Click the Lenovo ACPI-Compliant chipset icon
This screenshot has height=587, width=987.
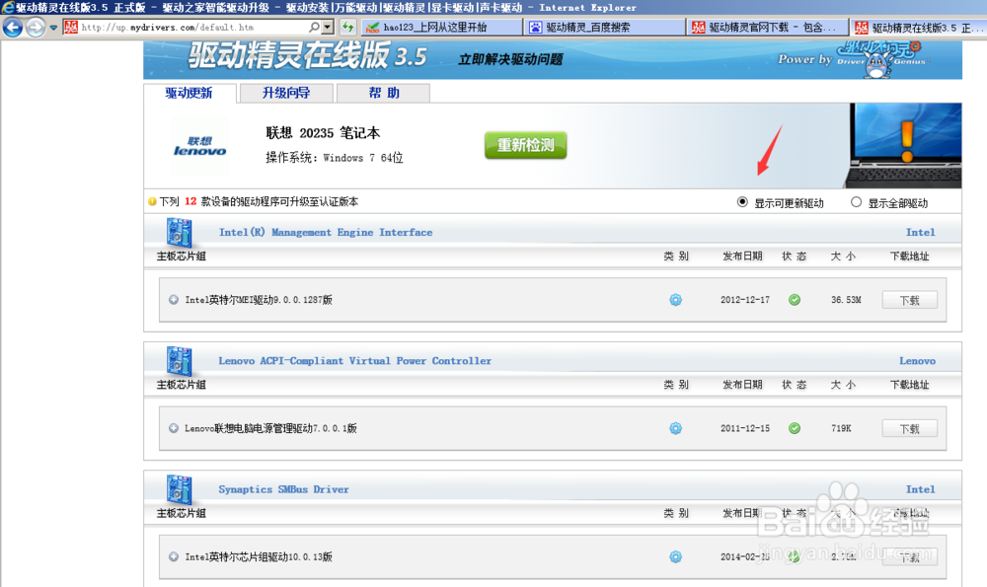pos(180,360)
